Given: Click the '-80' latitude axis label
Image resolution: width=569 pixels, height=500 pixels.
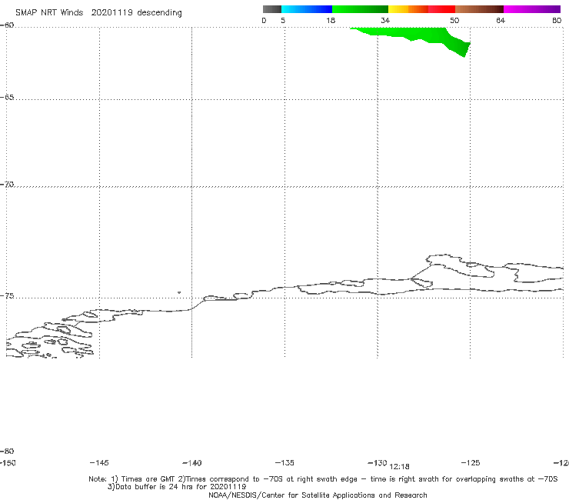Looking at the screenshot, I should pos(7,451).
